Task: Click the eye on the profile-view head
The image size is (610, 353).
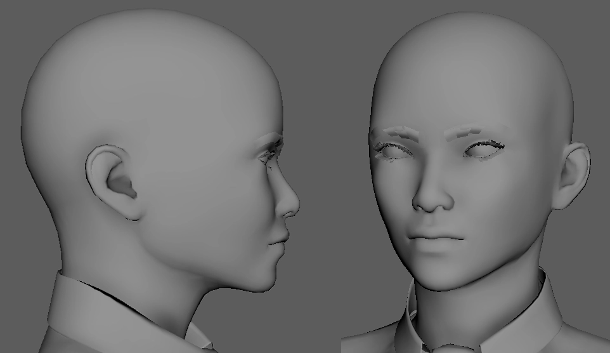Action: pyautogui.click(x=271, y=152)
